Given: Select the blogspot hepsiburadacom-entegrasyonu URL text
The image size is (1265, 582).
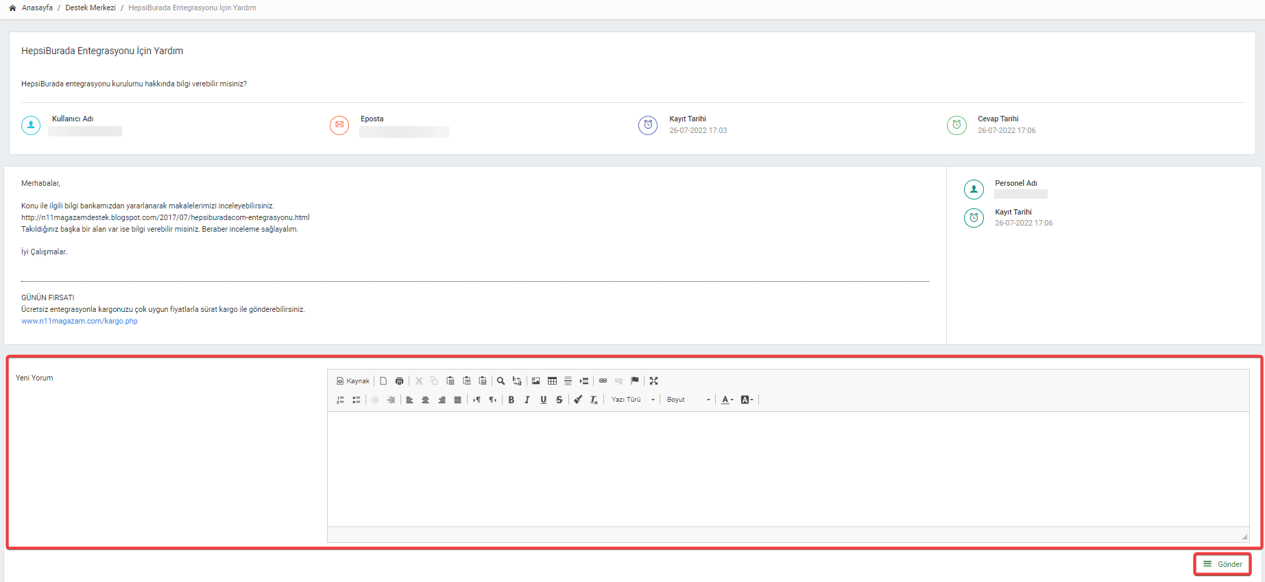Looking at the screenshot, I should pyautogui.click(x=165, y=217).
